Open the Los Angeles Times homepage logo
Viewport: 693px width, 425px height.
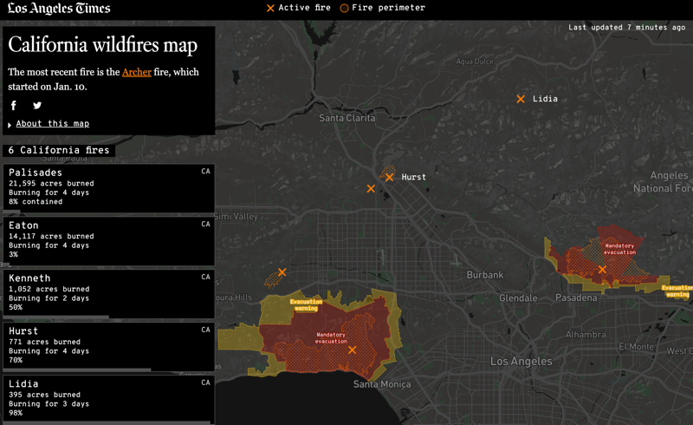(59, 9)
